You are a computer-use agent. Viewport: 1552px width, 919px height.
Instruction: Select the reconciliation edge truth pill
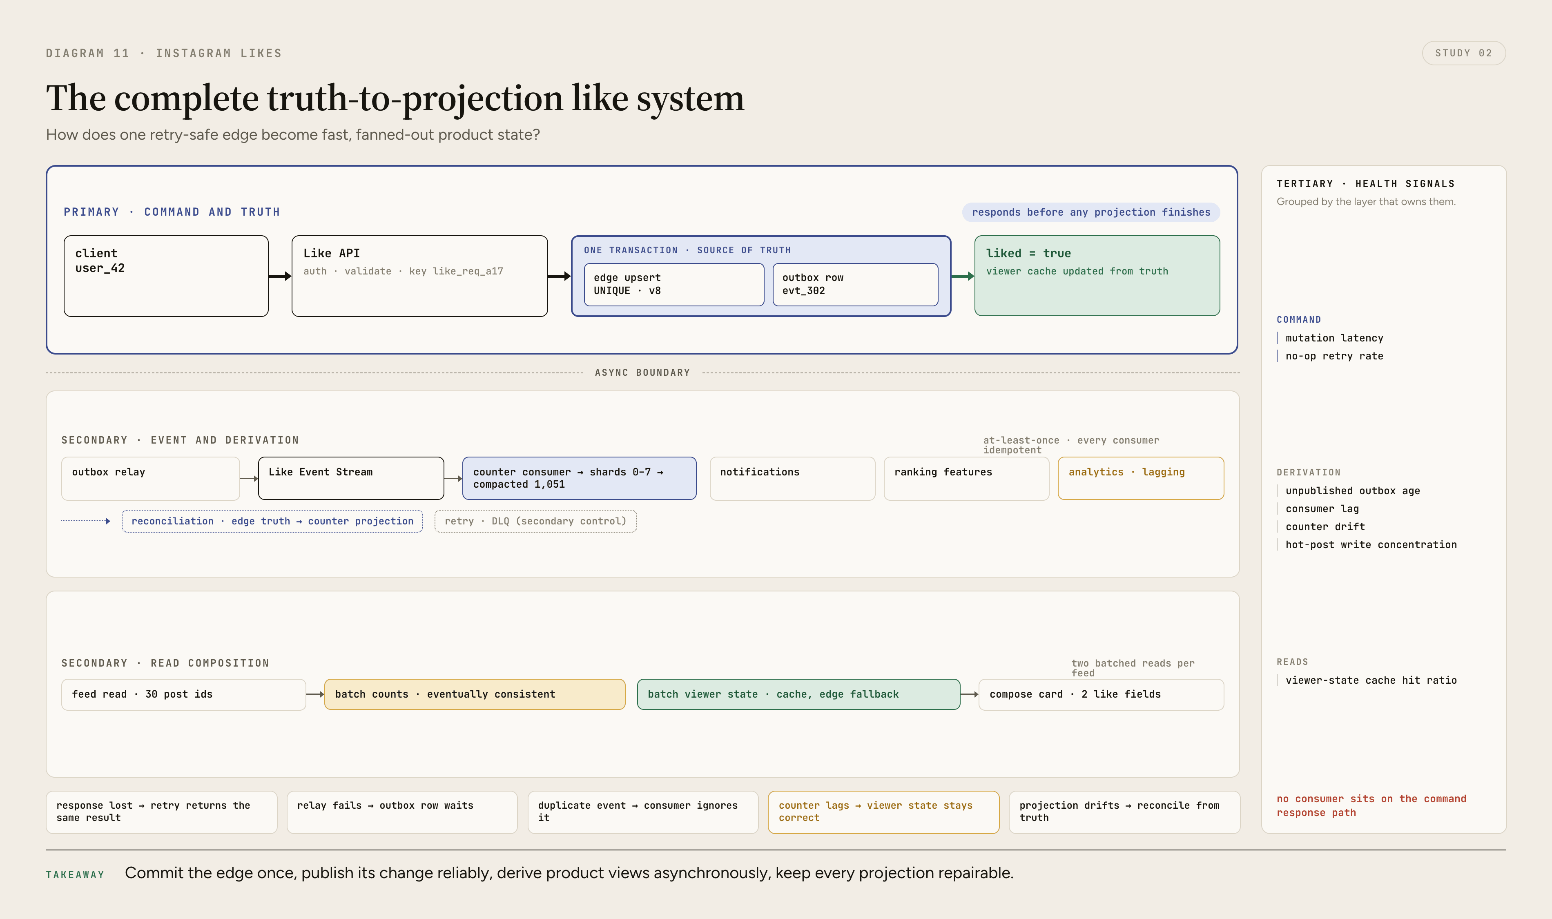[272, 522]
